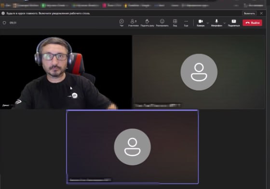
Task: Mute or unmute the microphone
Action: click(216, 23)
